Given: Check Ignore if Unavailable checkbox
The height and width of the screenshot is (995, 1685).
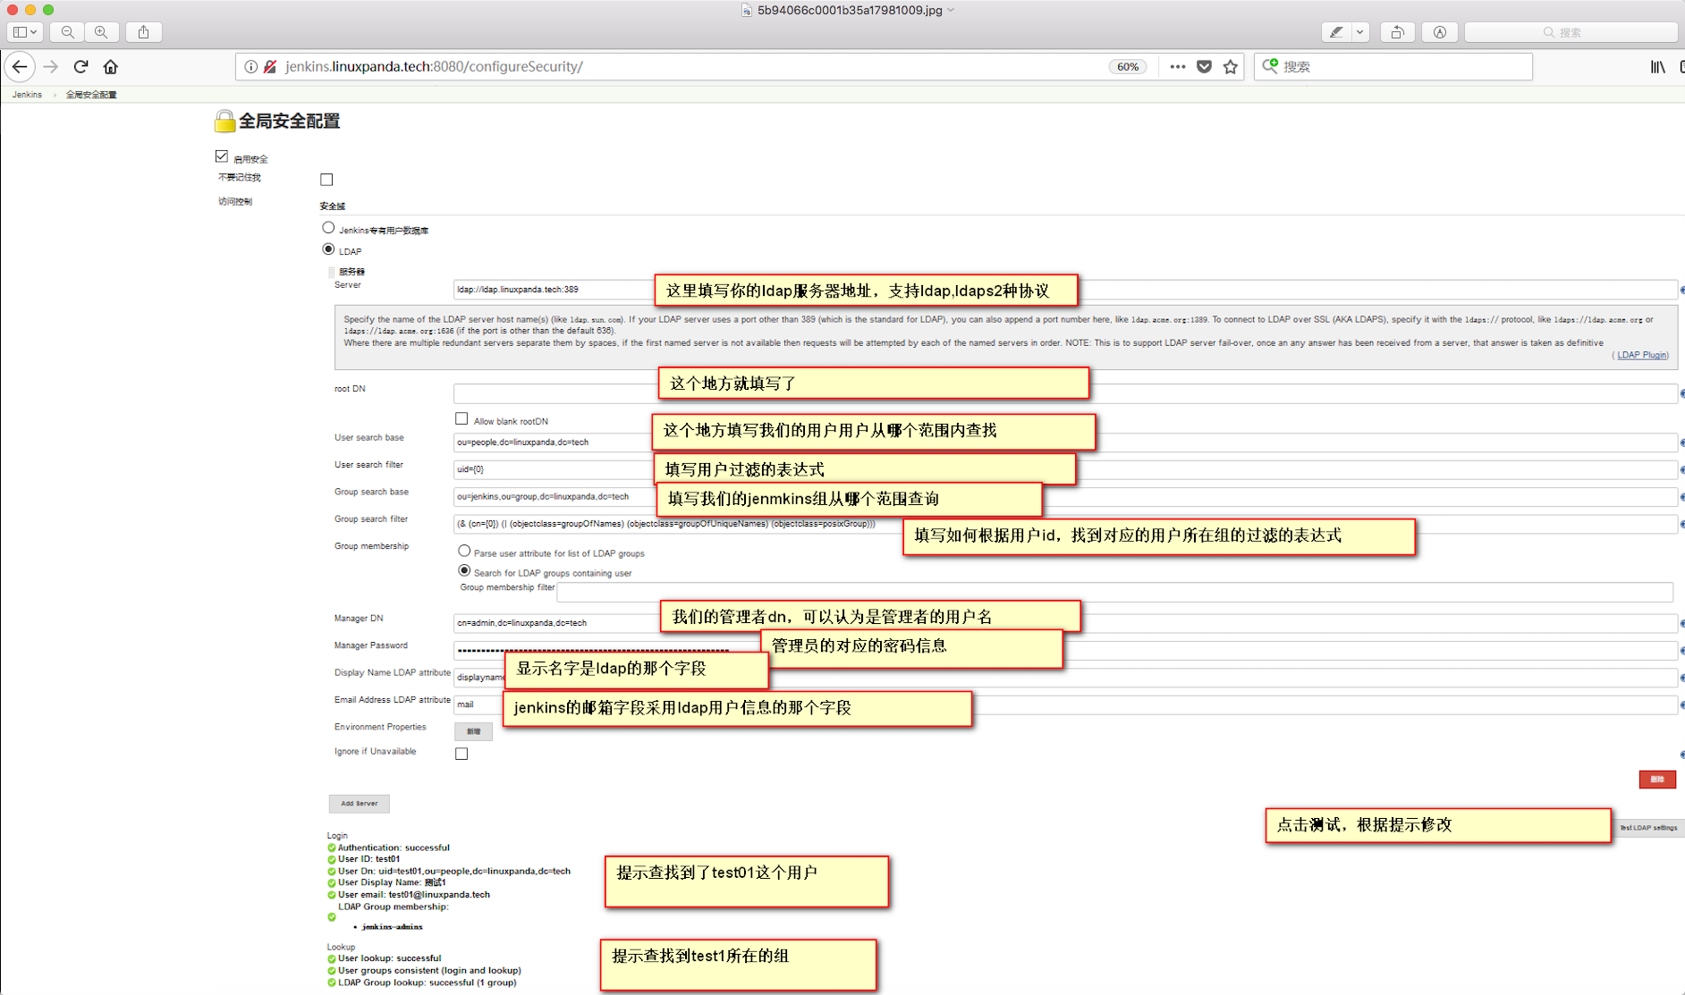Looking at the screenshot, I should (x=461, y=754).
